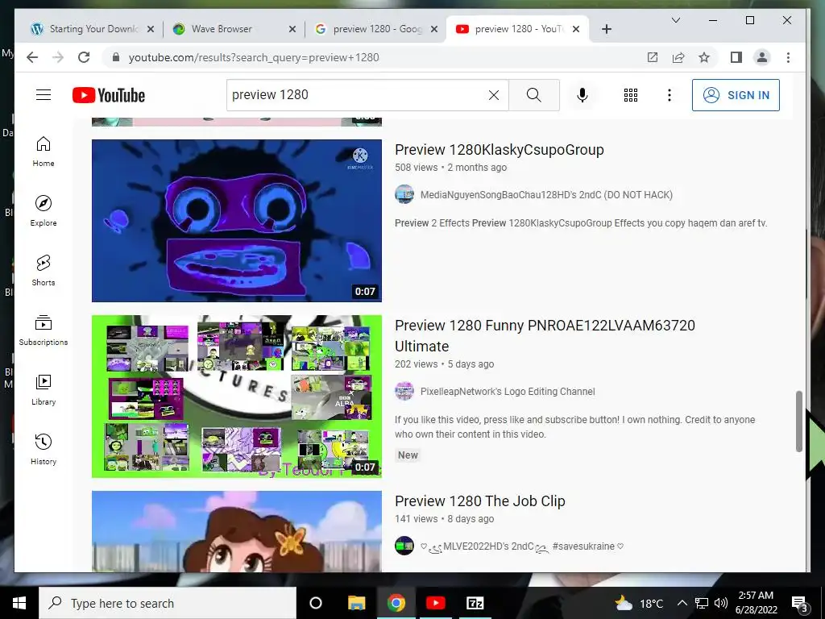Go back with browser back arrow
Image resolution: width=825 pixels, height=619 pixels.
tap(32, 57)
